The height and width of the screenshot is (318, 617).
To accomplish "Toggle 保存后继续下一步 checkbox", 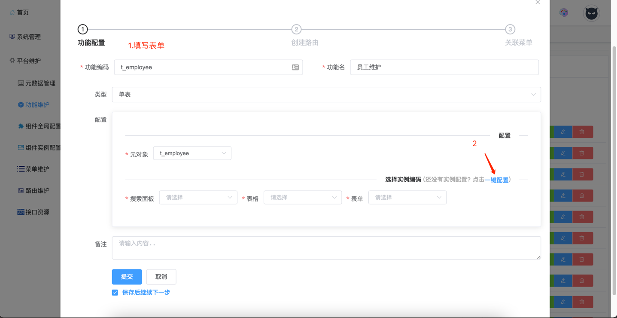I will coord(115,293).
